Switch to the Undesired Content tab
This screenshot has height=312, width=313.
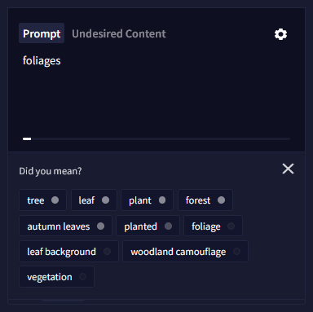(x=119, y=33)
